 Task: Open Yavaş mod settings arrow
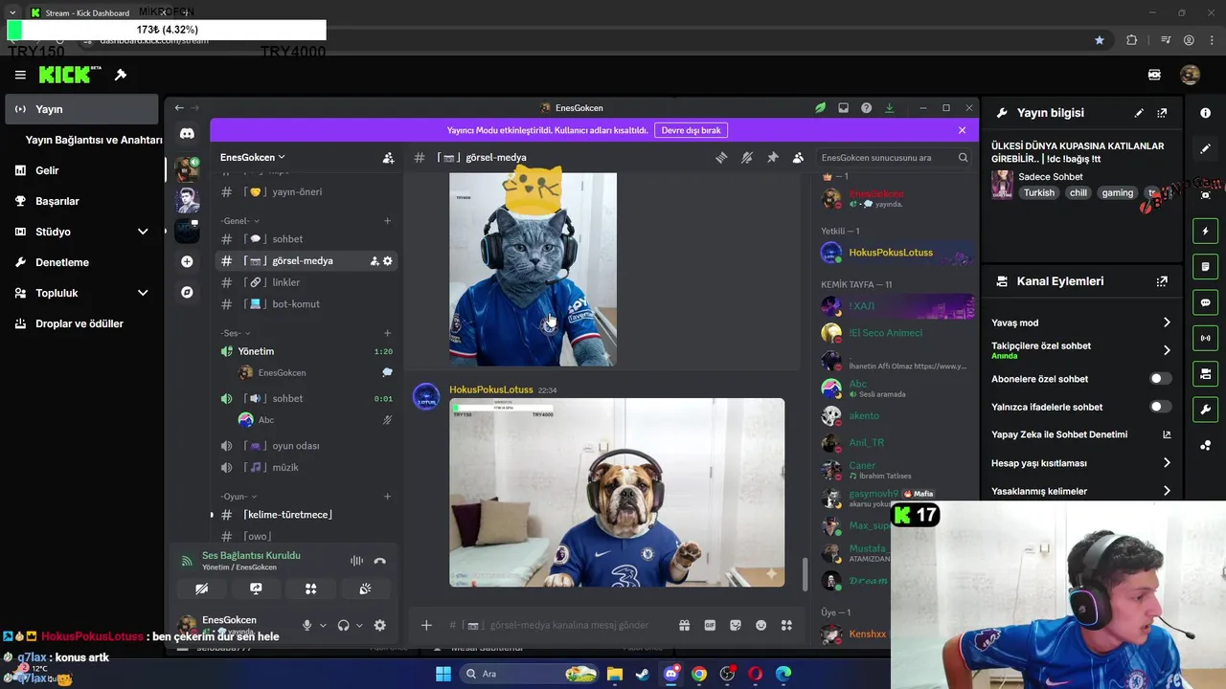[1167, 322]
